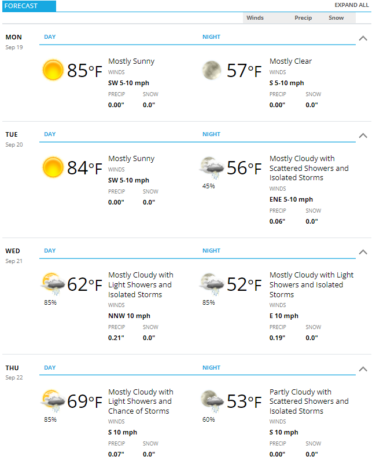Collapse the TUE Sep 20 forecast
This screenshot has width=376, height=471.
(363, 136)
